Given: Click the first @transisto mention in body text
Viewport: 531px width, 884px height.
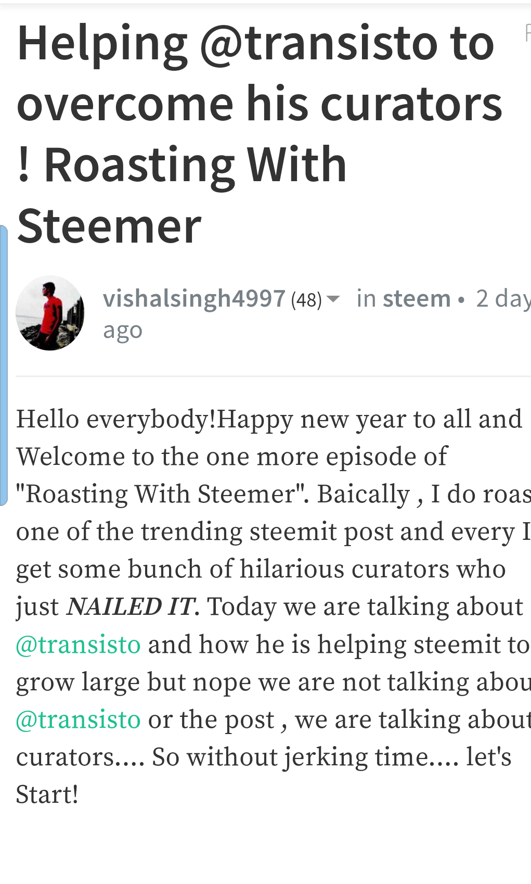Looking at the screenshot, I should coord(79,645).
